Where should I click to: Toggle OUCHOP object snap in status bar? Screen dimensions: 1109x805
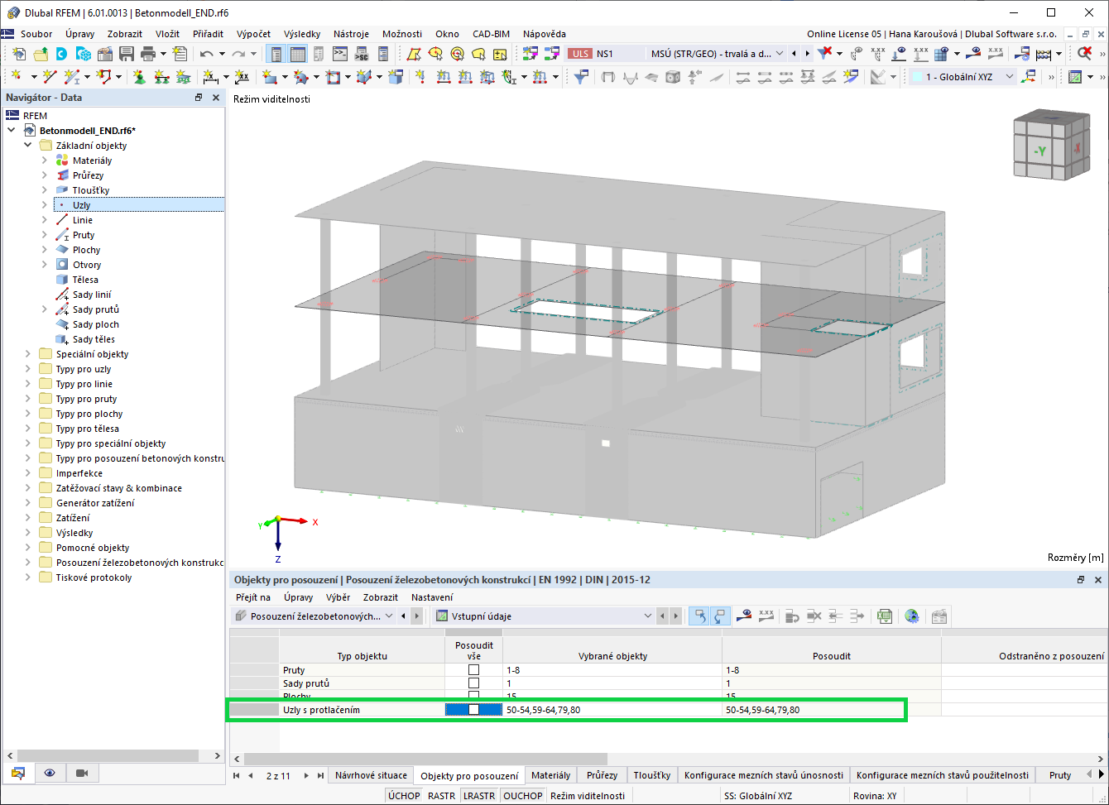pos(523,796)
